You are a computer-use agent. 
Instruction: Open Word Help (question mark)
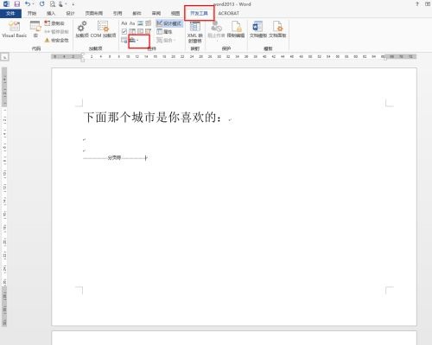click(417, 4)
